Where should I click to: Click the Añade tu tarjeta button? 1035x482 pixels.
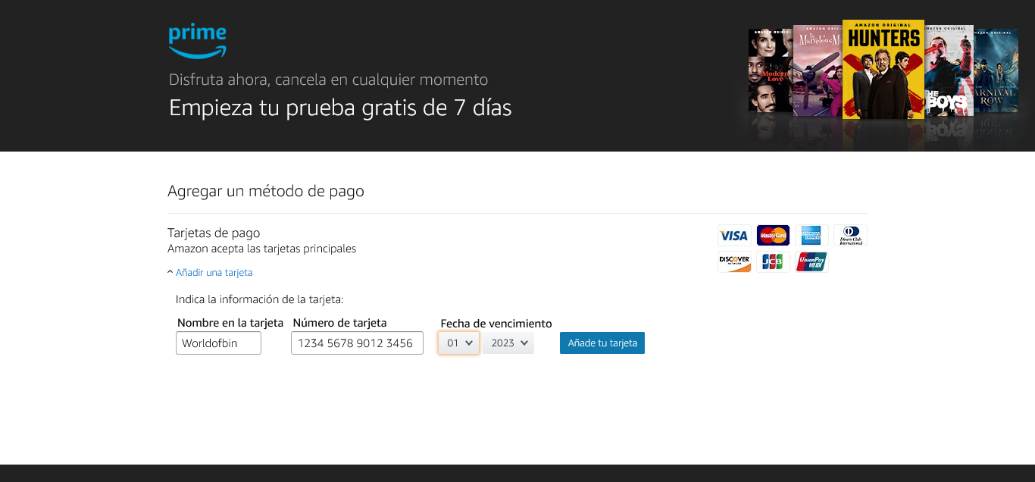pyautogui.click(x=602, y=343)
